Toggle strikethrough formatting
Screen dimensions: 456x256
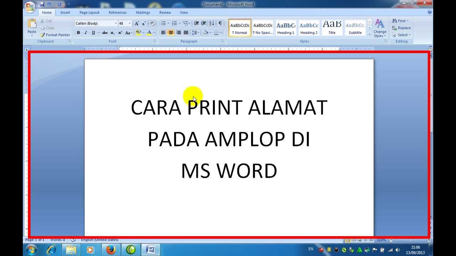tap(105, 33)
